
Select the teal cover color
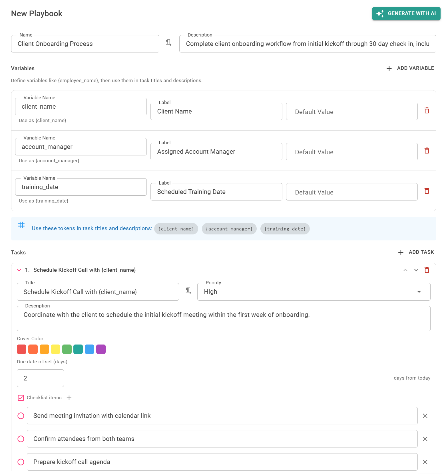click(x=78, y=349)
